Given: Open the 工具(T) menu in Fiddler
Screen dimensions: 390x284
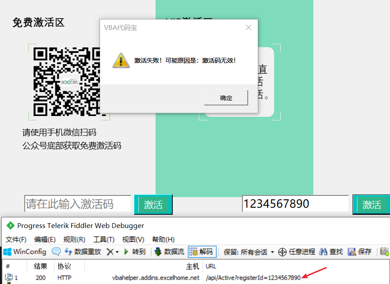Looking at the screenshot, I should point(104,239).
